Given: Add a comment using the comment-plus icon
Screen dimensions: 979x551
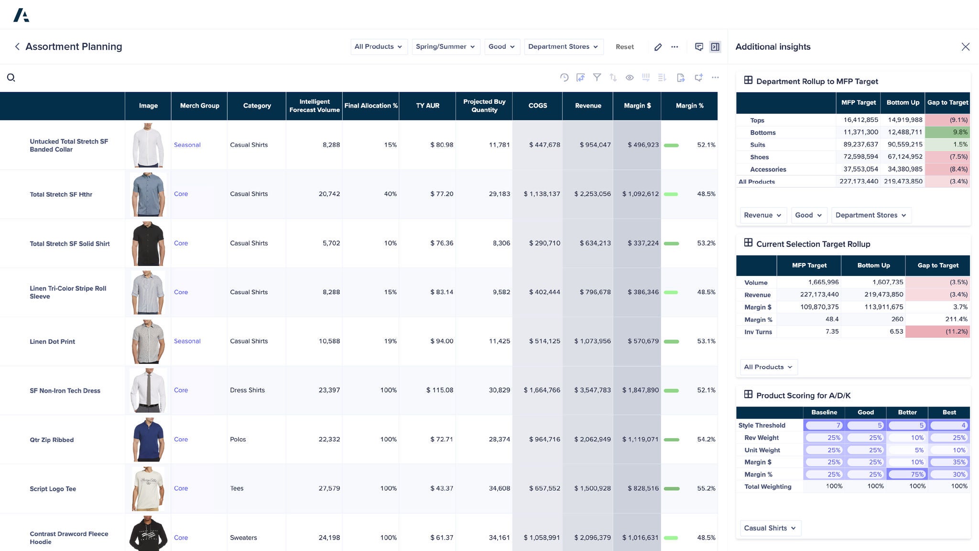Looking at the screenshot, I should pyautogui.click(x=699, y=77).
